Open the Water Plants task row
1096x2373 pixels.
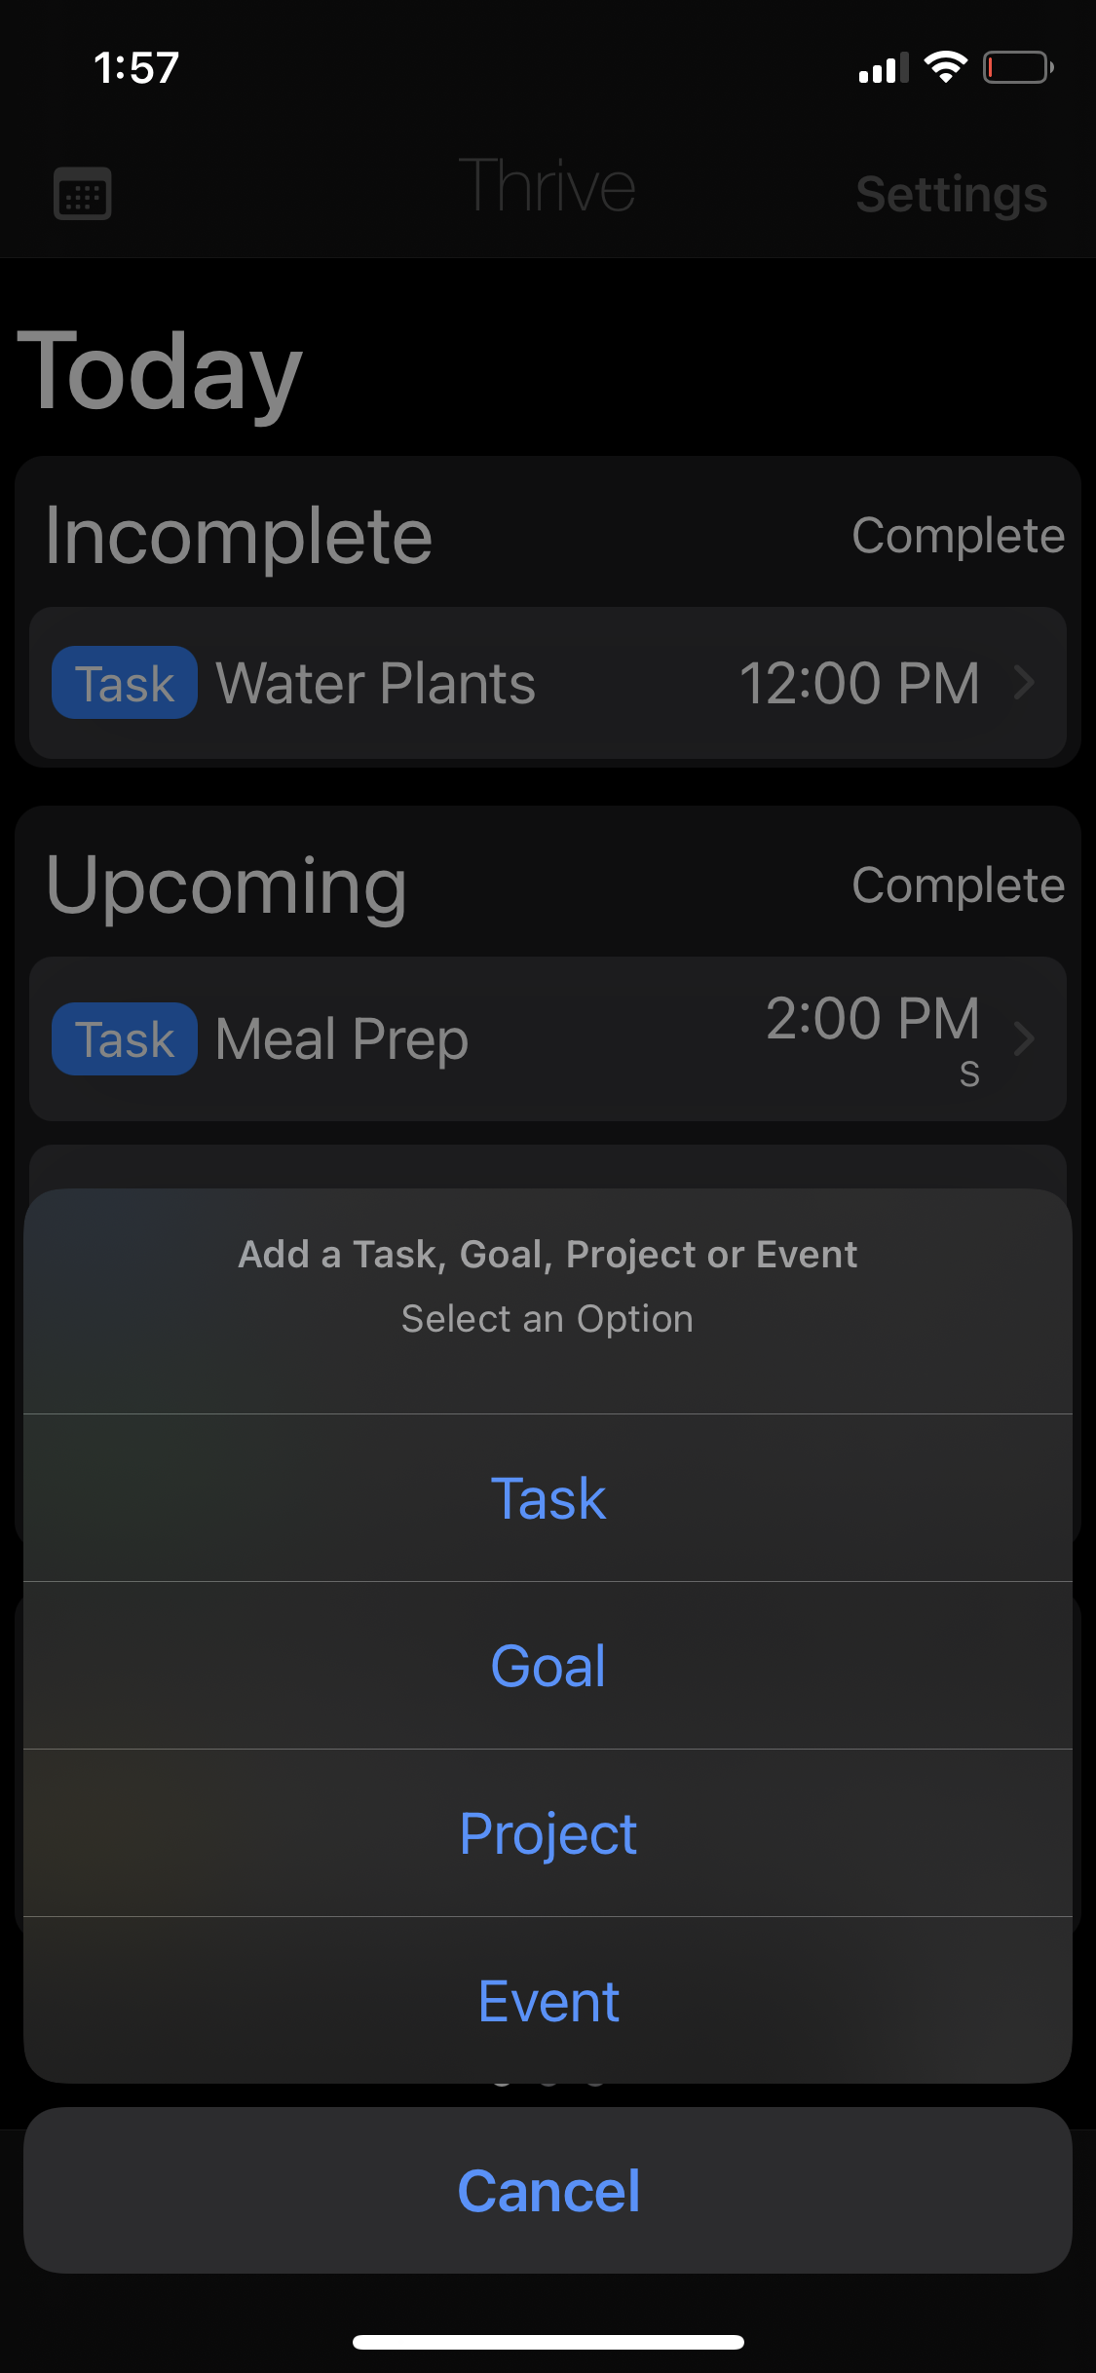[548, 683]
